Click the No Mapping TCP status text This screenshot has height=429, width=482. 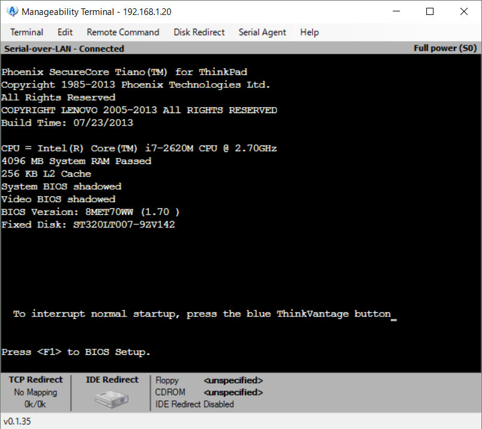tap(36, 393)
